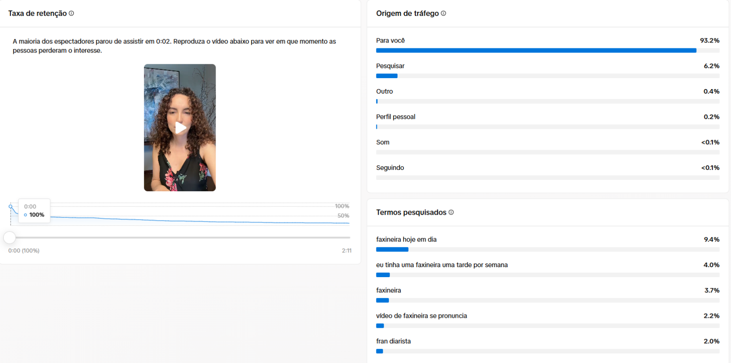Viewport: 731px width, 363px height.
Task: Click the 'Para você' traffic bar
Action: pyautogui.click(x=548, y=51)
